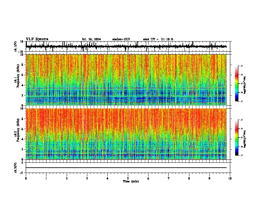Click the 4 minute tick label
This screenshot has height=200, width=259.
click(108, 178)
